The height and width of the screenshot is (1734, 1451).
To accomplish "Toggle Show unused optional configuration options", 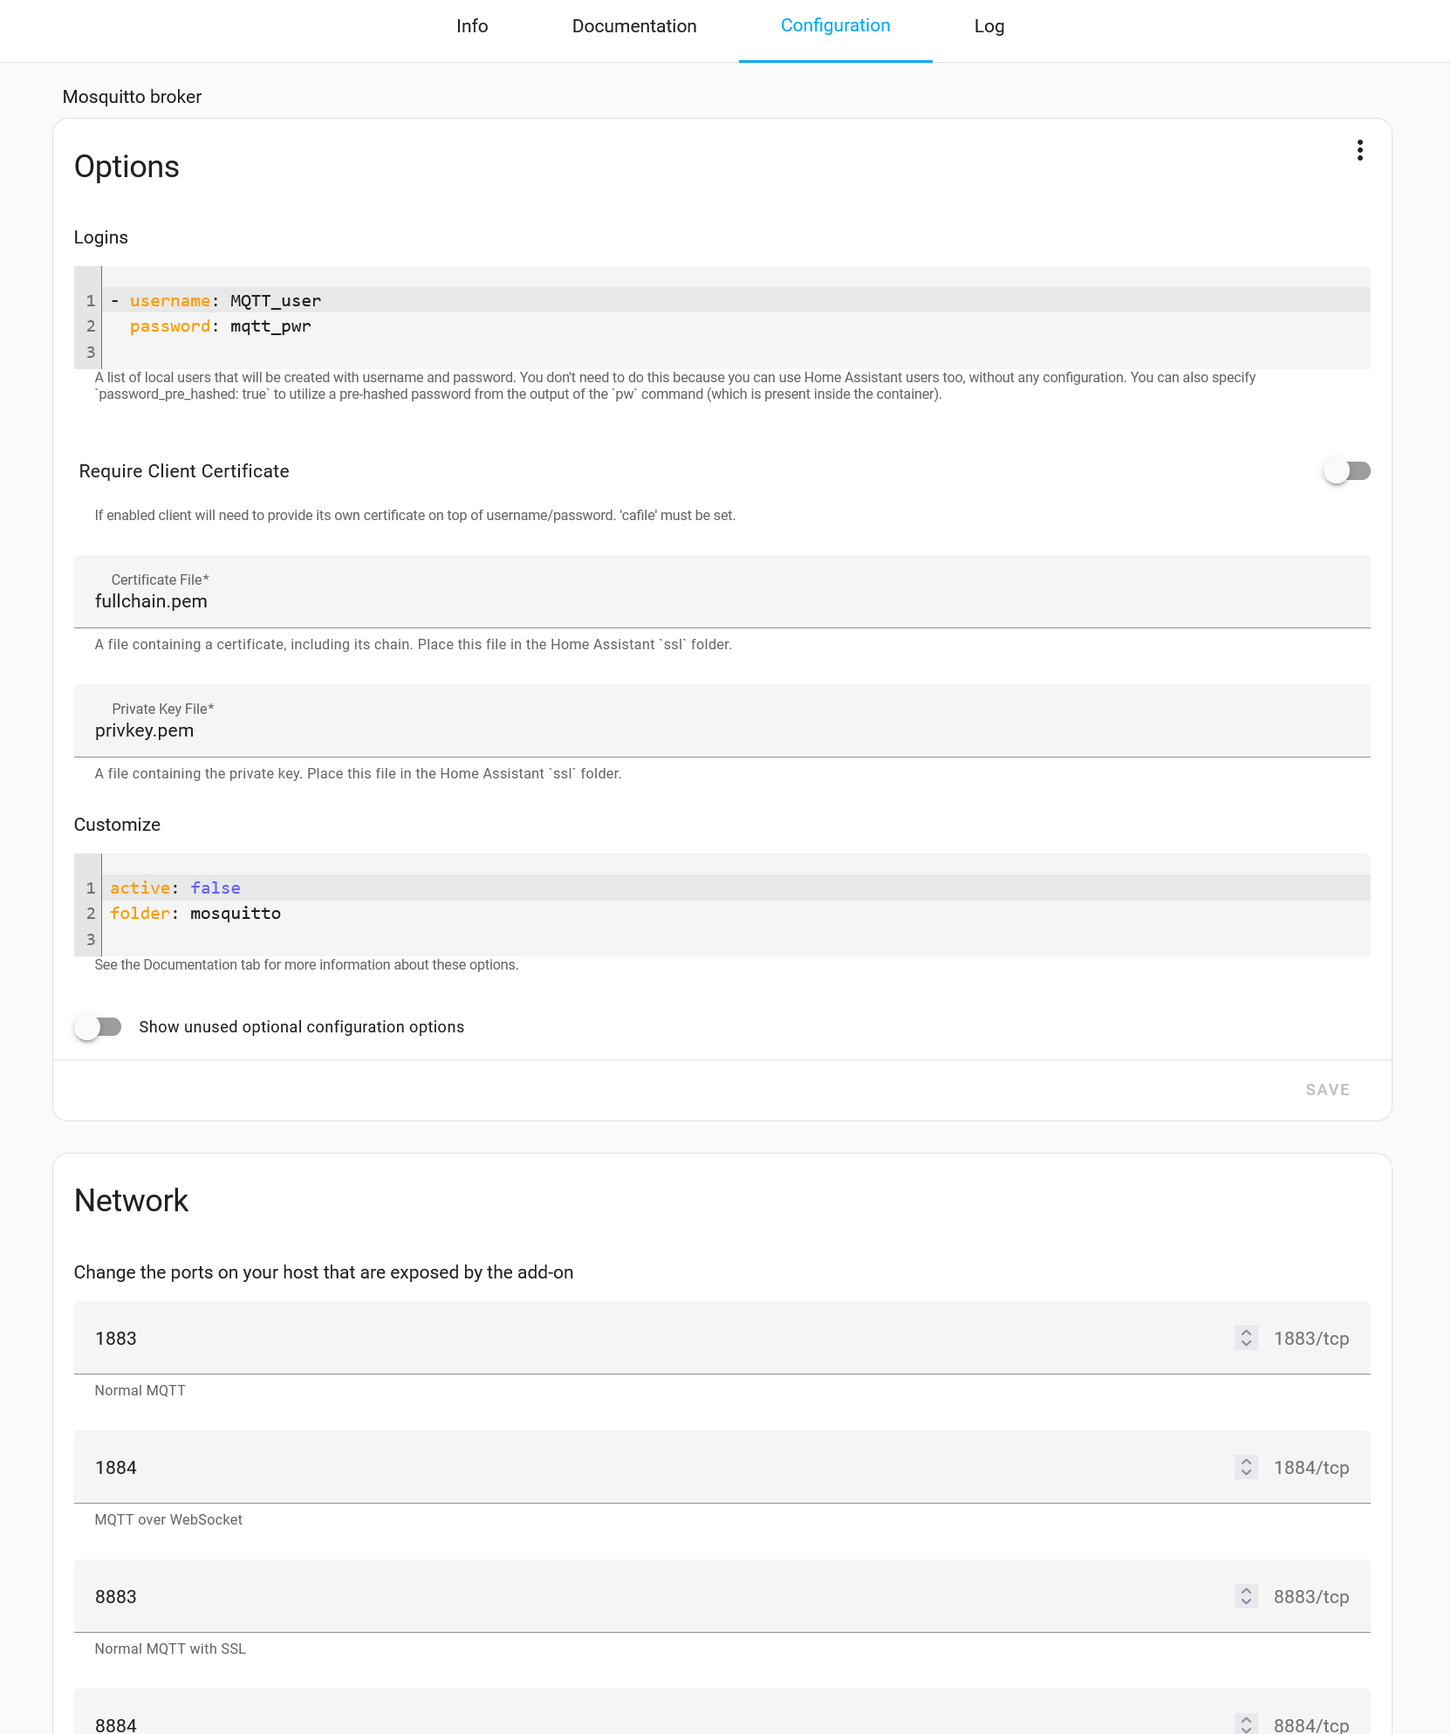I will (98, 1027).
